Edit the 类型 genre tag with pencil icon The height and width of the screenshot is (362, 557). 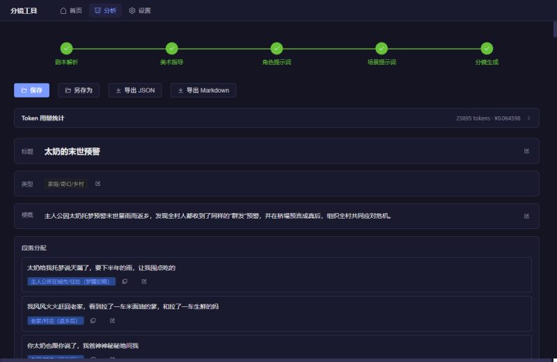pyautogui.click(x=98, y=184)
